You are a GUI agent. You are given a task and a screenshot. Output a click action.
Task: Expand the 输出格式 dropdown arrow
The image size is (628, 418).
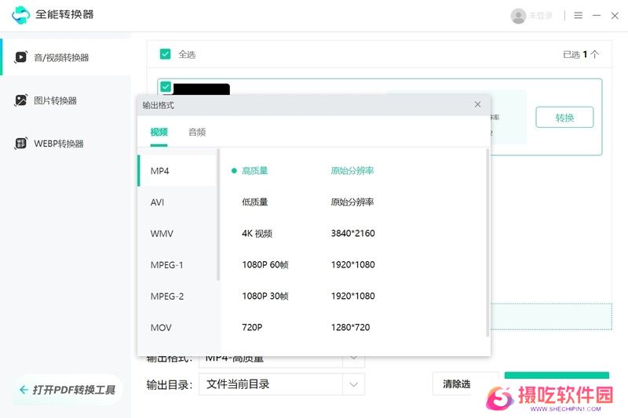pos(354,359)
